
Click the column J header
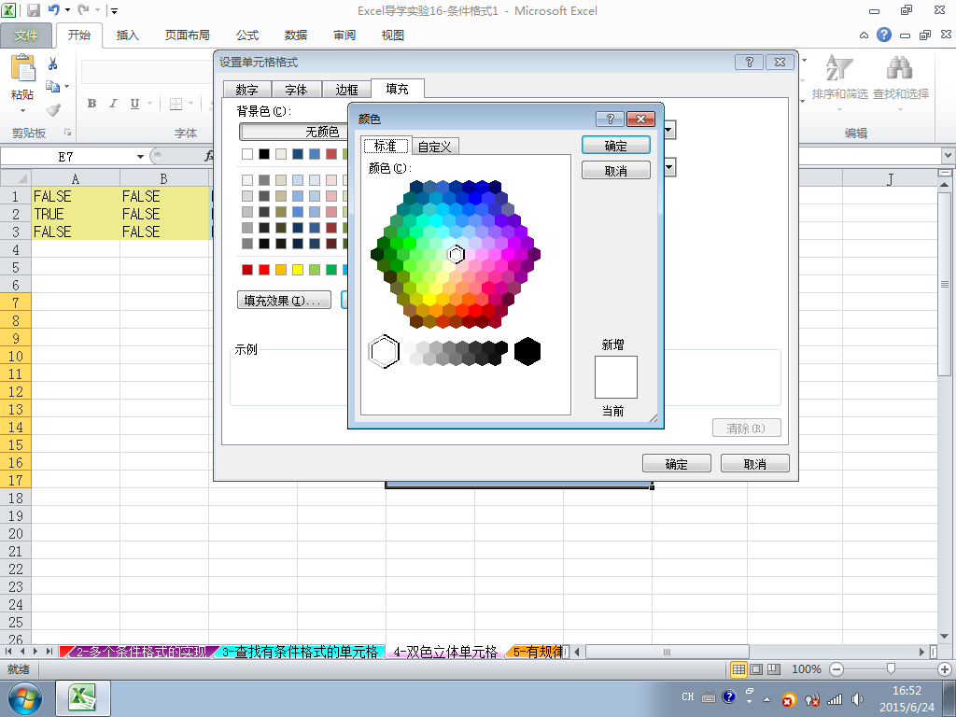click(890, 178)
